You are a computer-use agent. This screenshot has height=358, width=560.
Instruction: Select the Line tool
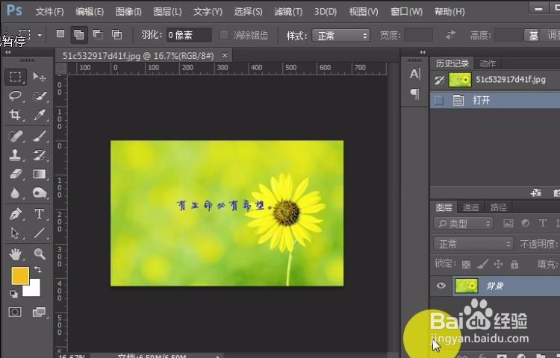point(40,233)
